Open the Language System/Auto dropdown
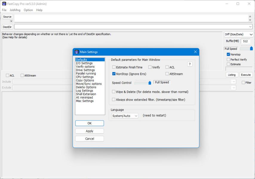Screen dimensions: 255x179 [125, 116]
